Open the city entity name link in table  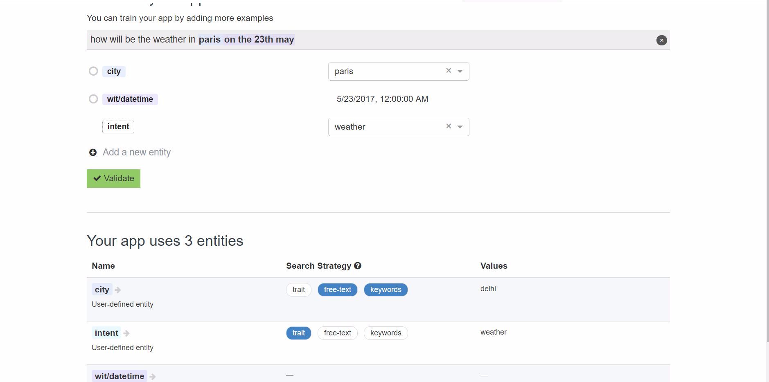pyautogui.click(x=102, y=290)
